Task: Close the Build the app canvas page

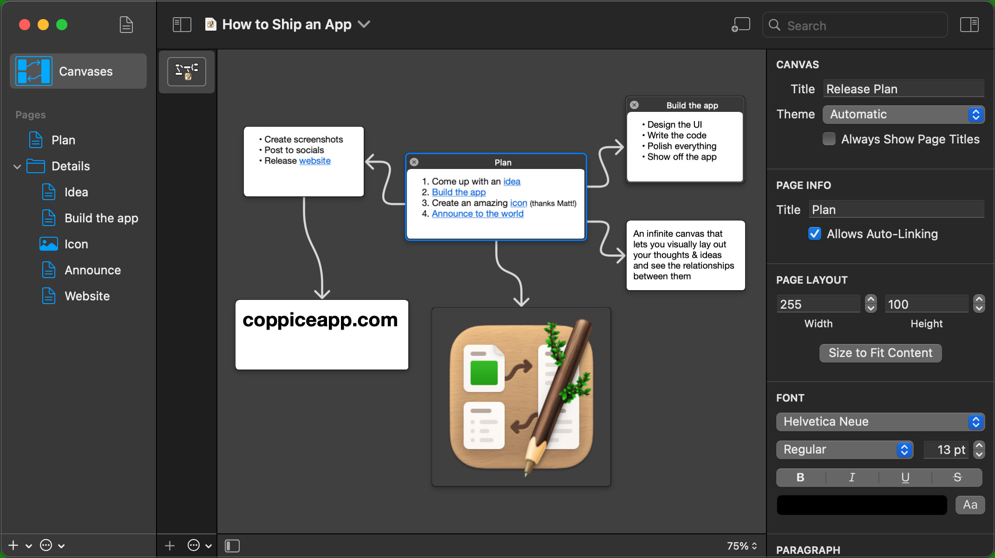Action: 634,105
